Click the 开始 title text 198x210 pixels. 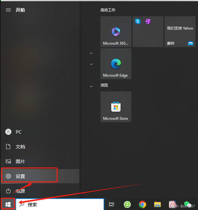pyautogui.click(x=20, y=10)
